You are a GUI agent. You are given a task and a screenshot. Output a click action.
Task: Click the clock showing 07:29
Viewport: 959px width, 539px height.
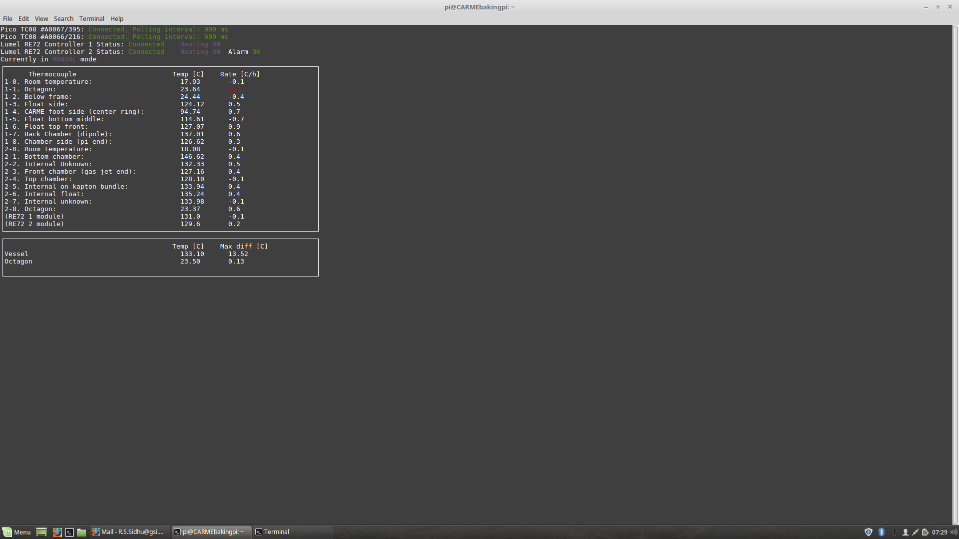point(939,532)
